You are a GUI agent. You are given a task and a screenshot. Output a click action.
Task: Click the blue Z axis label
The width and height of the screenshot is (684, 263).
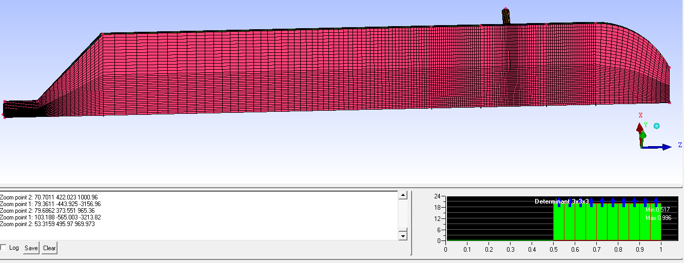click(680, 145)
